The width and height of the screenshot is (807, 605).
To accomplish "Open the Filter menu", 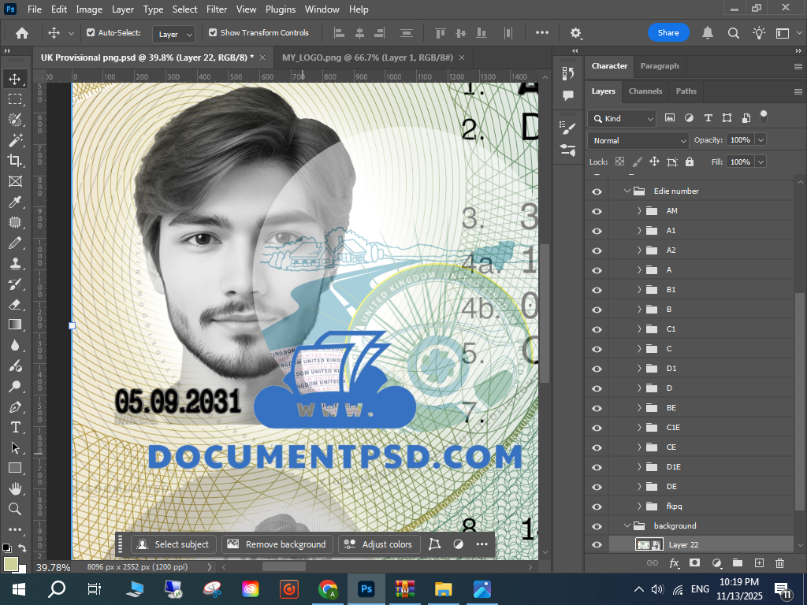I will (217, 9).
